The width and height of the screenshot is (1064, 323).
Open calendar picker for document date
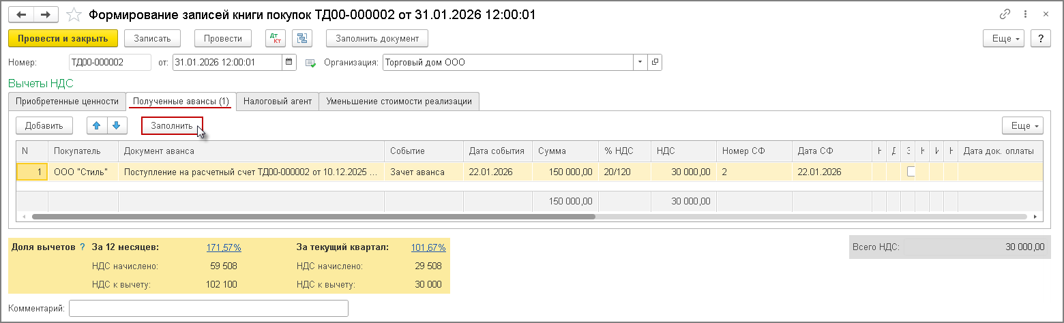[289, 62]
